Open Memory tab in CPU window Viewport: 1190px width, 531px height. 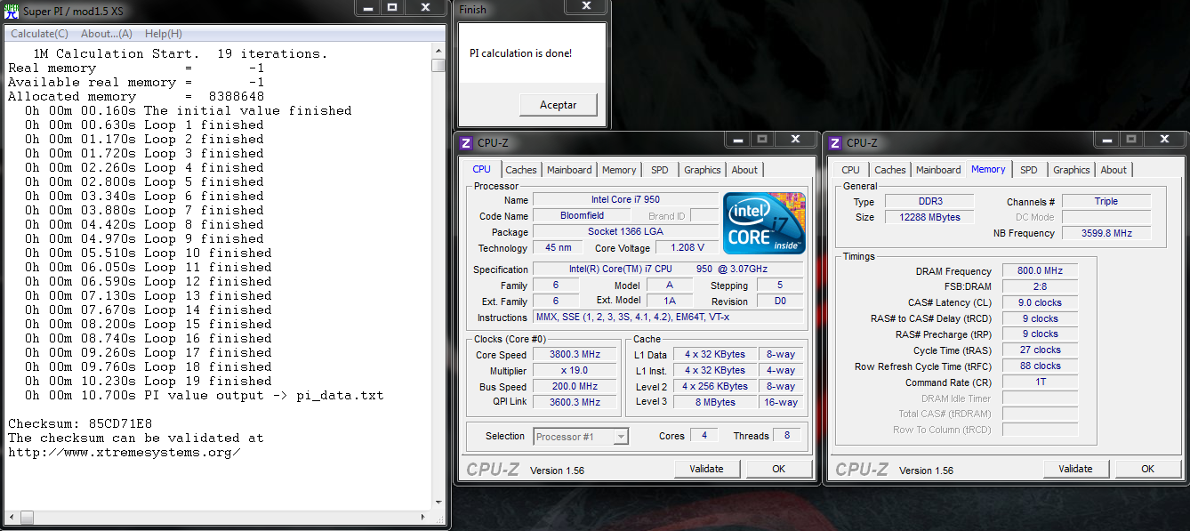pyautogui.click(x=619, y=170)
